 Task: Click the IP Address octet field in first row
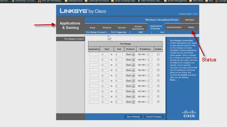pos(150,54)
